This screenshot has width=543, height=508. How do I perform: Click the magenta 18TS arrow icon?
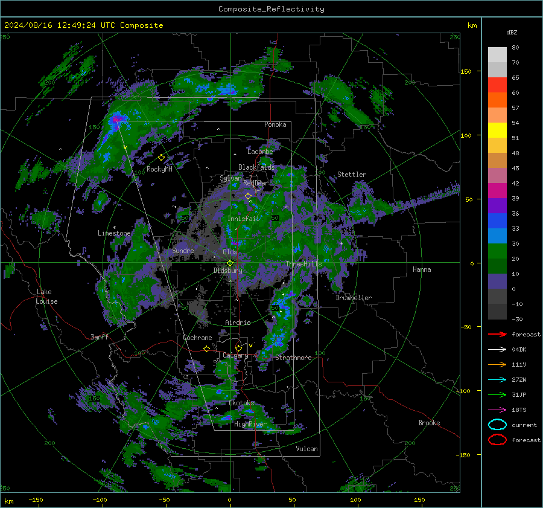[x=497, y=410]
